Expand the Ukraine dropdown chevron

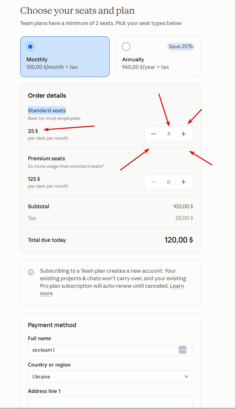(x=186, y=376)
